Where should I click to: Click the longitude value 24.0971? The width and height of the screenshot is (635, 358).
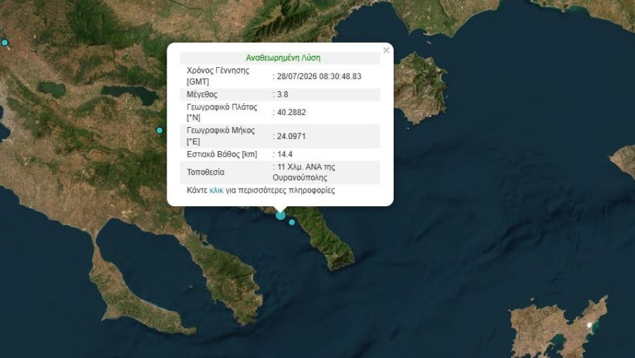291,136
